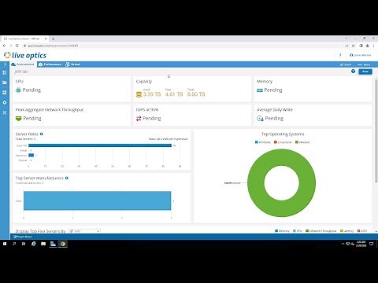This screenshot has height=283, width=378.
Task: Click the Server Roles info icon
Action: [42, 134]
